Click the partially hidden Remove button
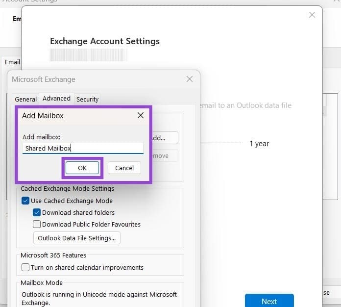The height and width of the screenshot is (307, 341). (x=165, y=156)
